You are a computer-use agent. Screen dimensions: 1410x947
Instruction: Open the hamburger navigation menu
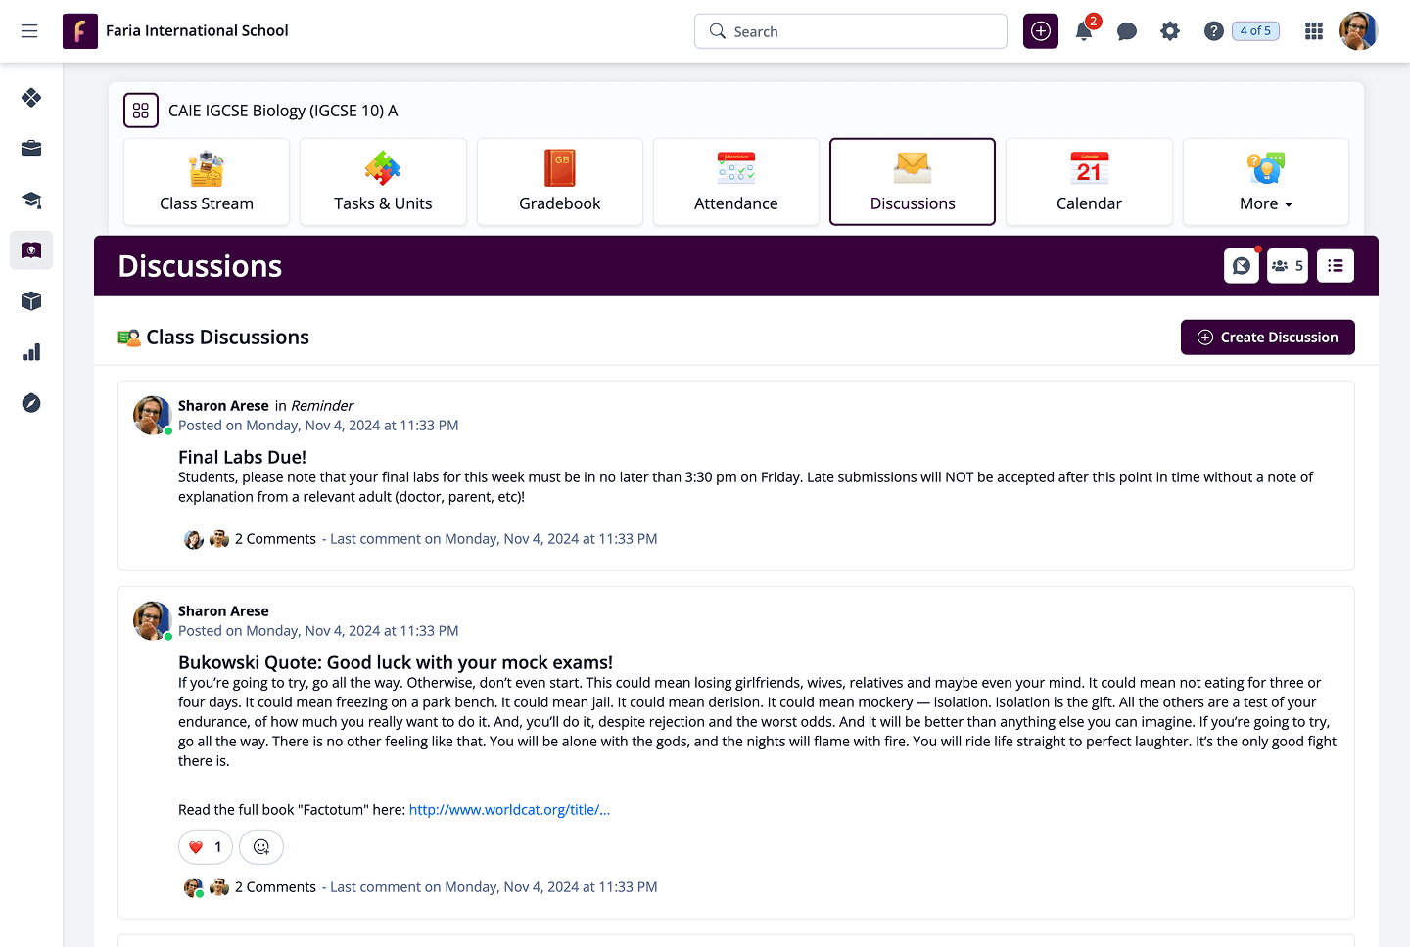[29, 31]
